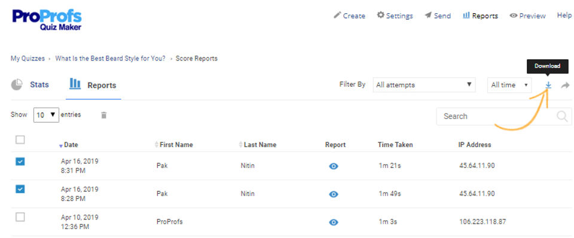This screenshot has width=574, height=238.
Task: Open the All attempts filter dropdown
Action: coord(424,84)
